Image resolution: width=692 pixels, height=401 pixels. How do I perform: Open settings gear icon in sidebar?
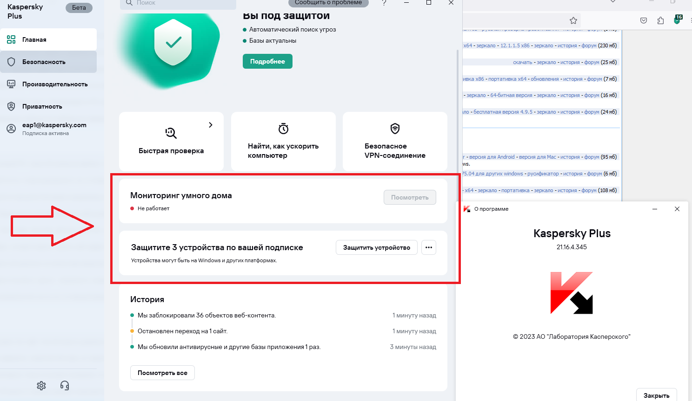(41, 386)
